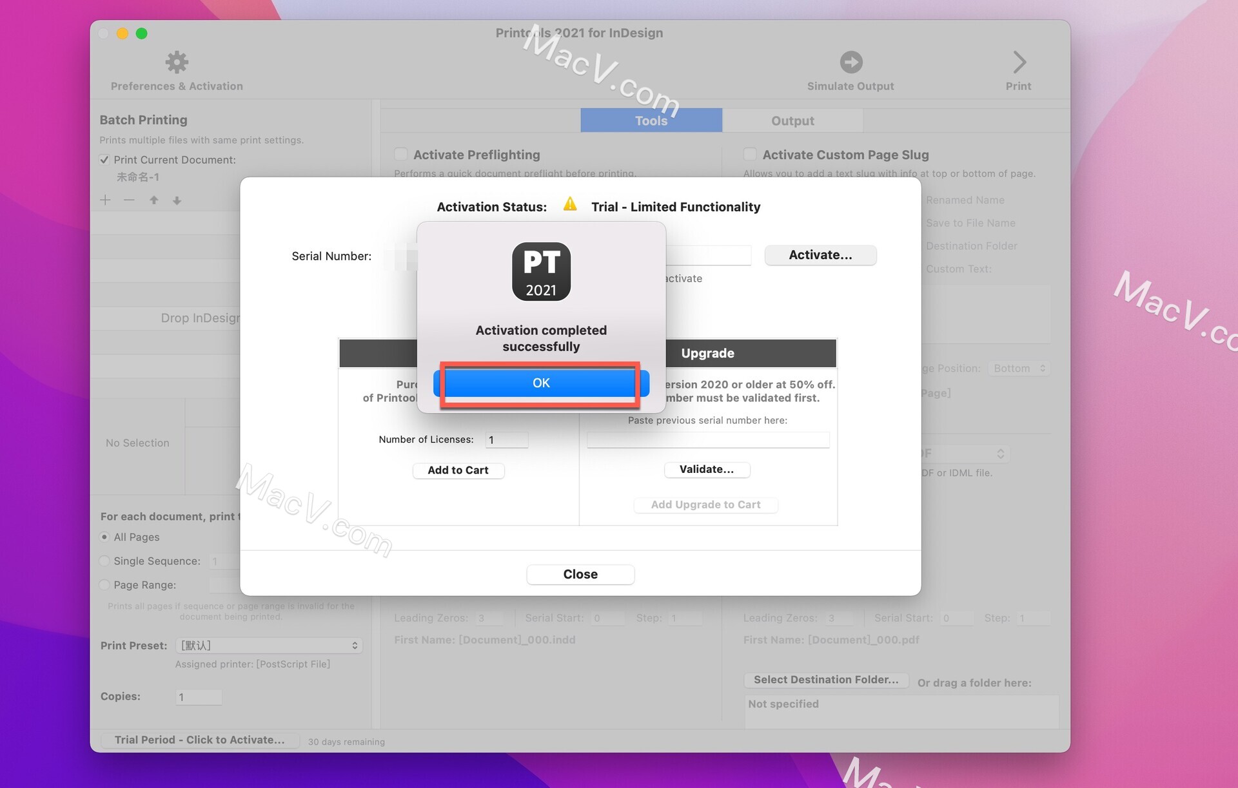Open Preferences & Activation gear icon
Screen dimensions: 1238x788
click(x=177, y=62)
